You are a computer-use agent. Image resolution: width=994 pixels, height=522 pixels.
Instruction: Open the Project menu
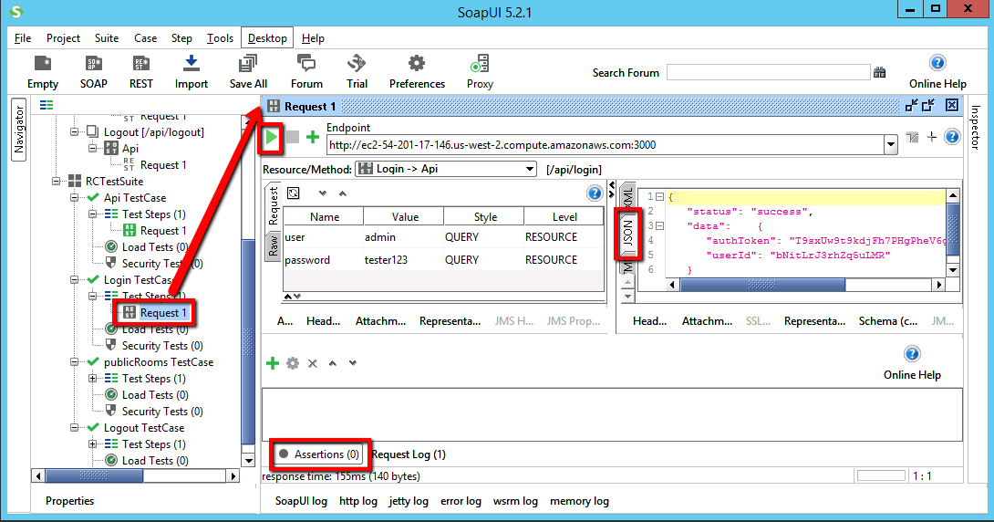point(63,38)
